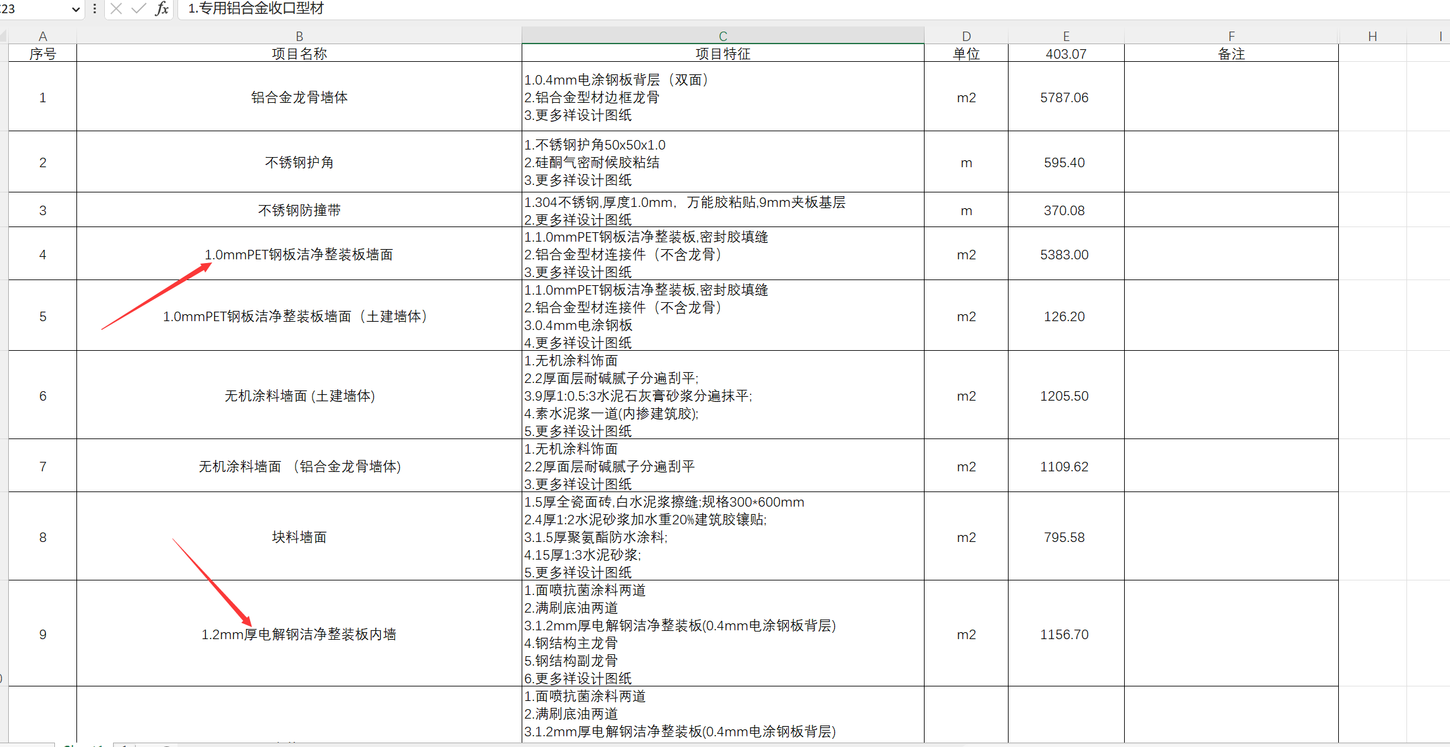Click the unit cell m2 in row 8
The width and height of the screenshot is (1450, 747).
point(966,537)
